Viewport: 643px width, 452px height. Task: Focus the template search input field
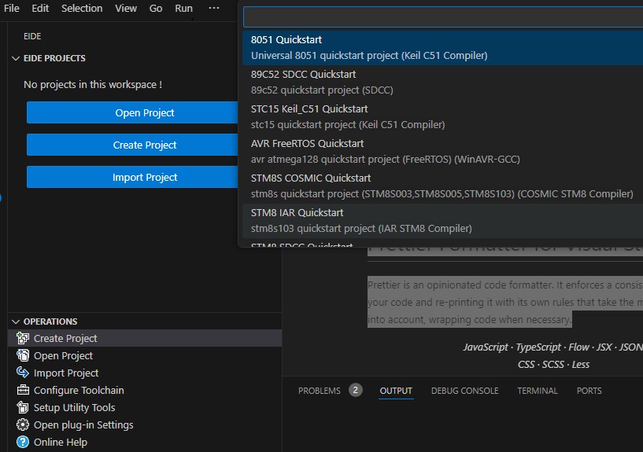tap(443, 17)
